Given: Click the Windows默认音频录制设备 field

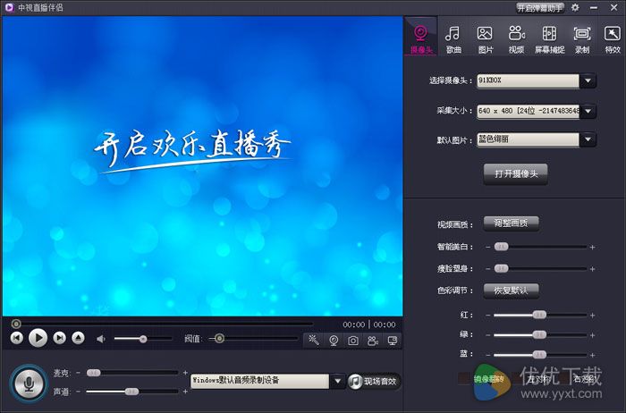Looking at the screenshot, I should tap(260, 381).
